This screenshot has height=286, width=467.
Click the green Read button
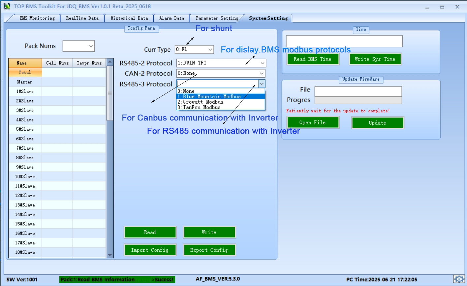click(x=150, y=232)
